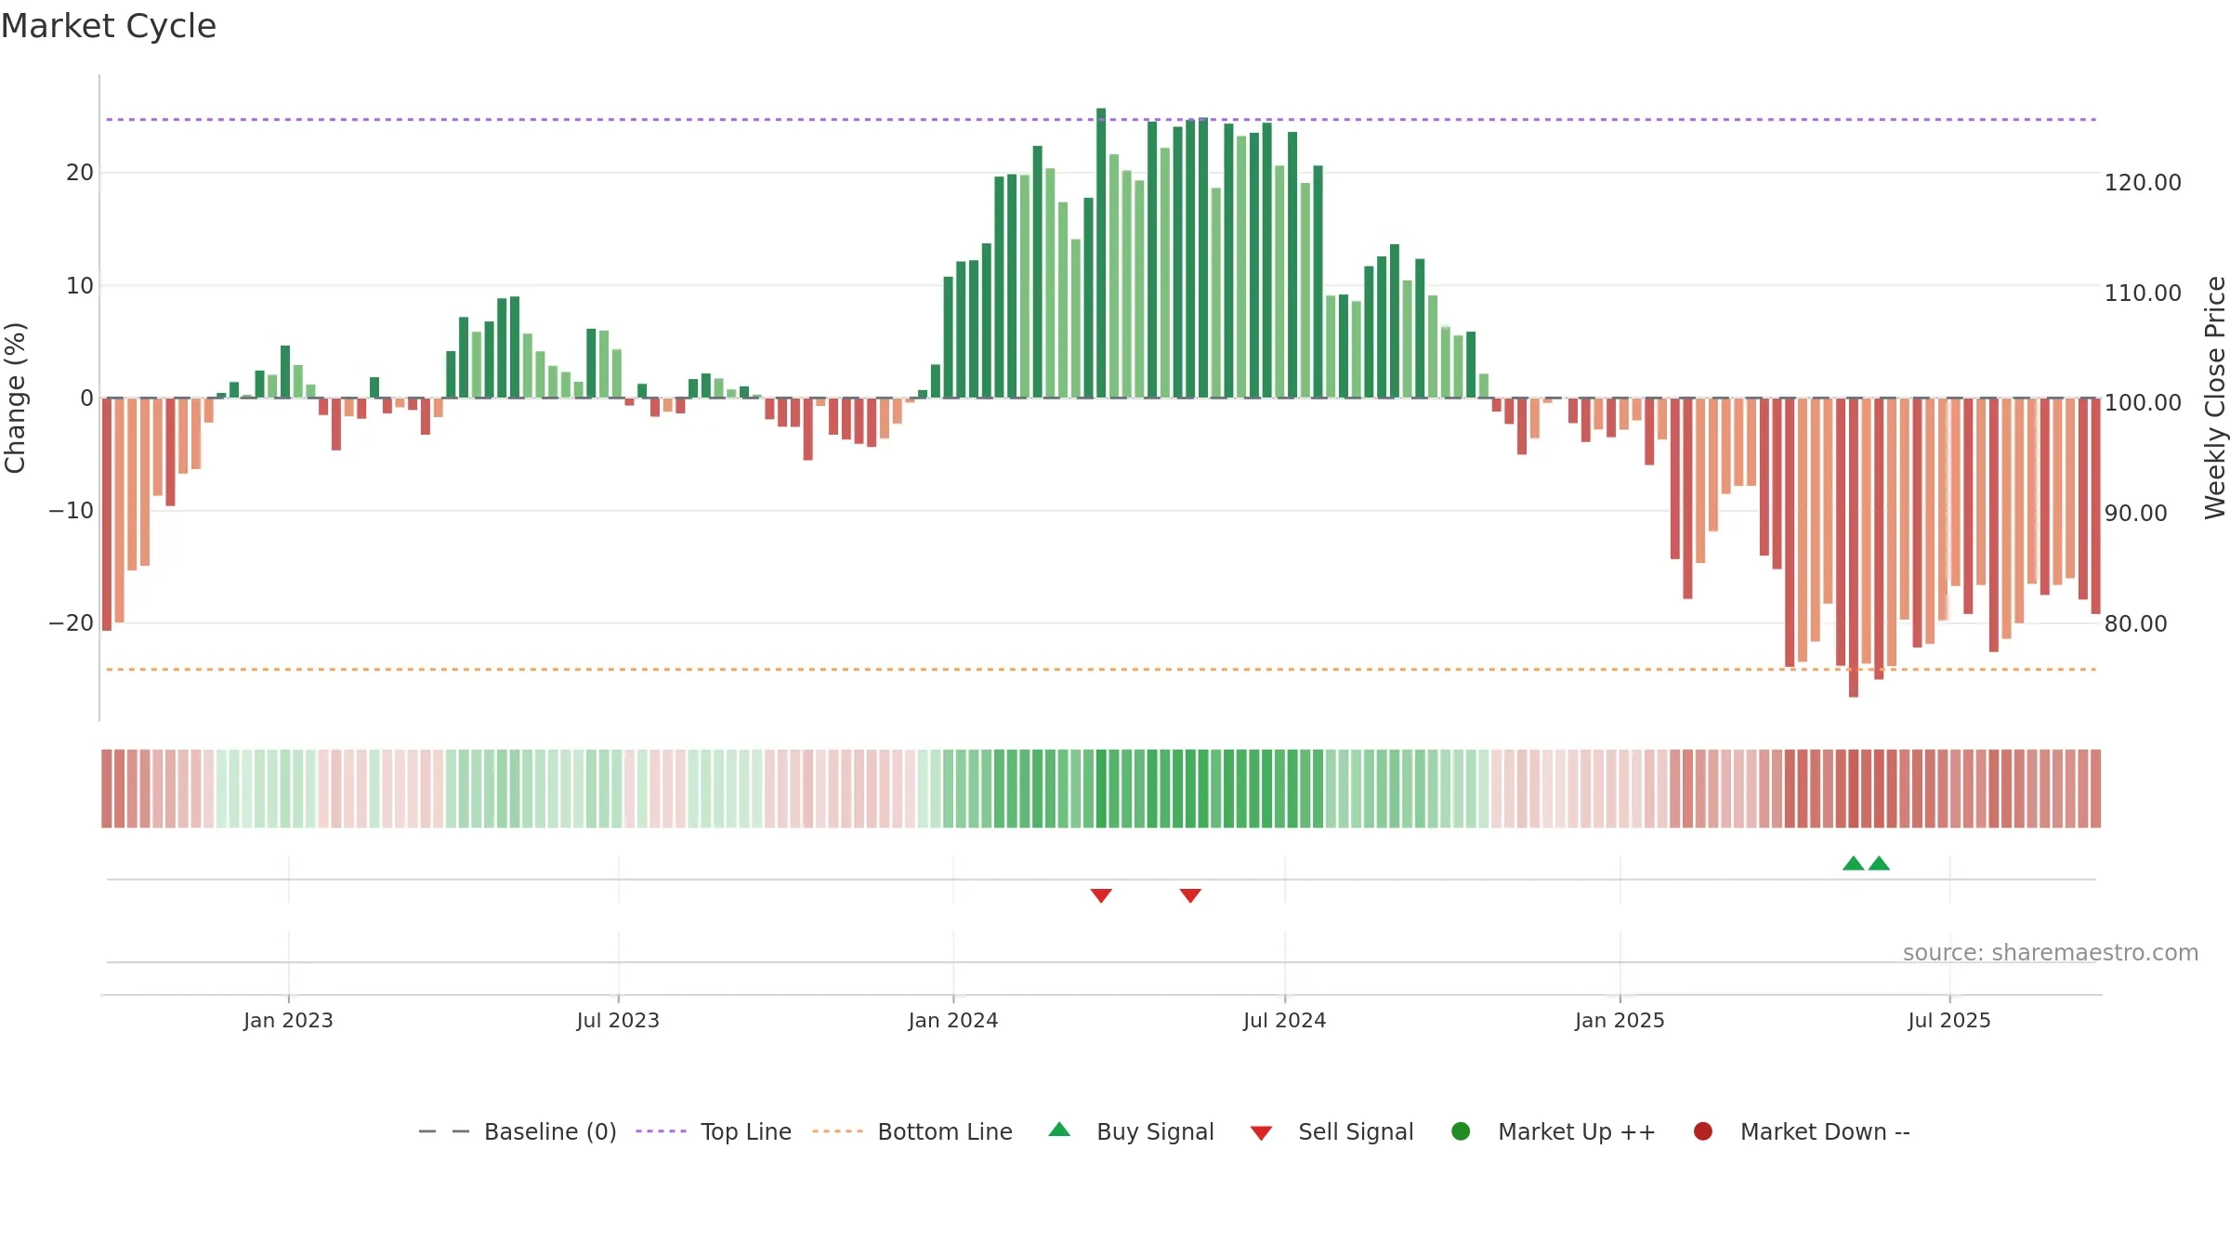The width and height of the screenshot is (2230, 1254).
Task: Click the gray dashed Baseline legend sample
Action: (444, 1131)
